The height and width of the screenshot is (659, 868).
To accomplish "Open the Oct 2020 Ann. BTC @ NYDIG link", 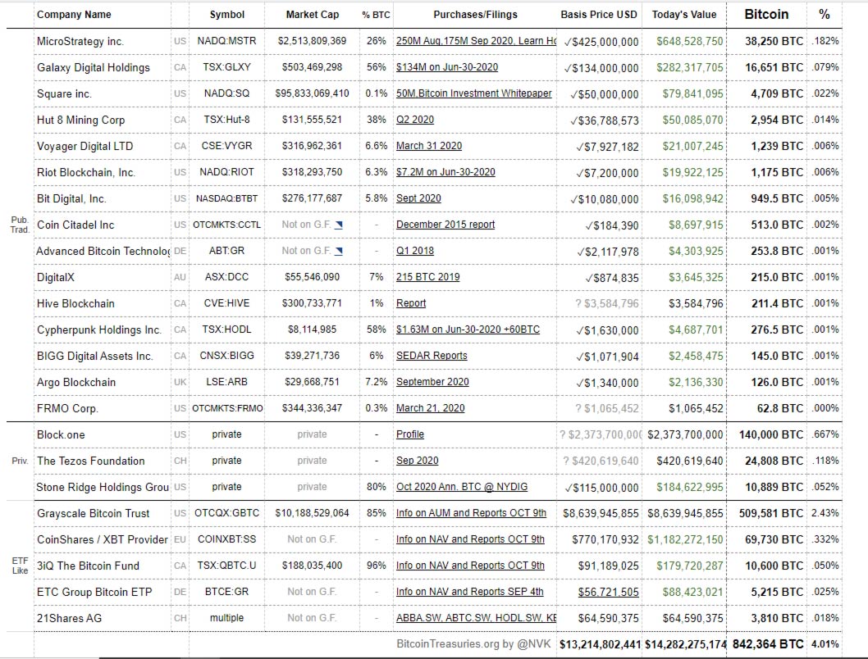I will click(462, 487).
